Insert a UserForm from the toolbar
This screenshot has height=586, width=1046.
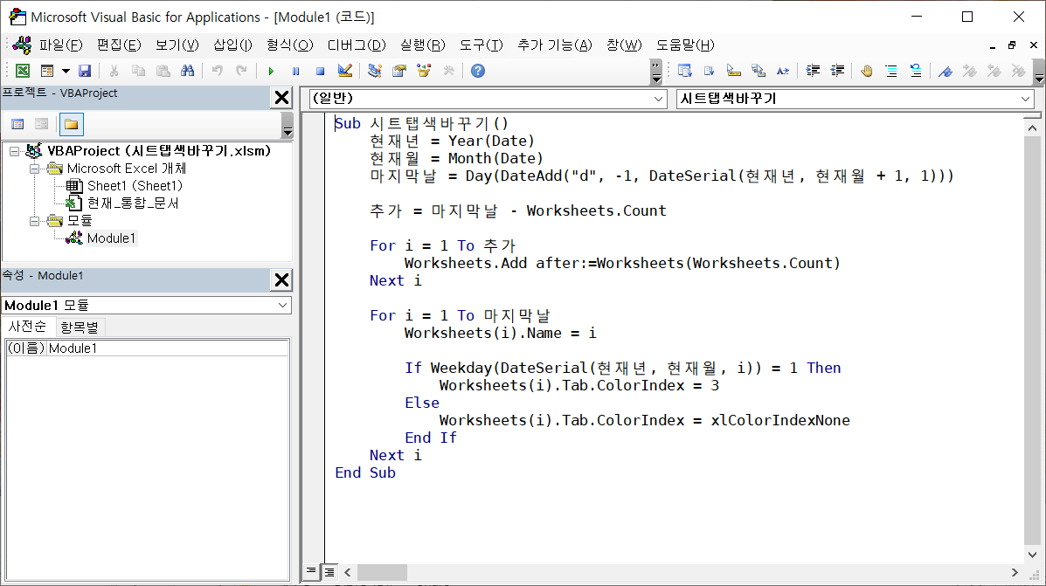[47, 71]
